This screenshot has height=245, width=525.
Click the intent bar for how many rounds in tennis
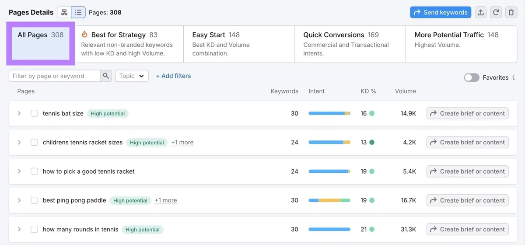(x=329, y=229)
